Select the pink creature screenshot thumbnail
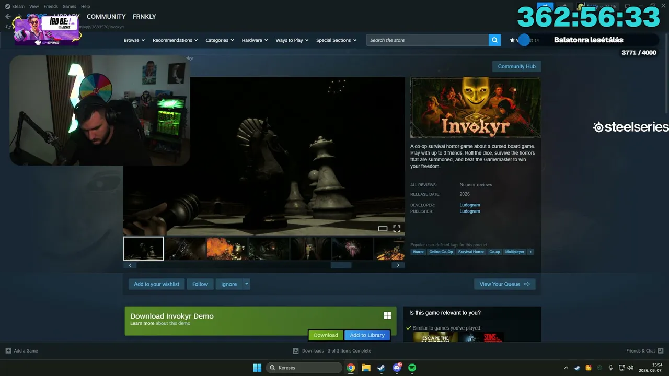The width and height of the screenshot is (669, 376). click(352, 249)
